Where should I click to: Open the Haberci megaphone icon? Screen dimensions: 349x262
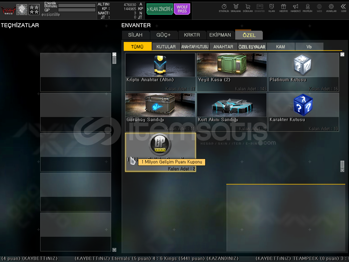295,8
